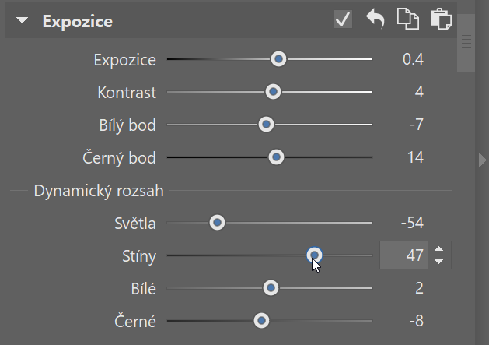Click the Světla value showing -54
Viewport: 489px width, 345px height.
coord(412,223)
